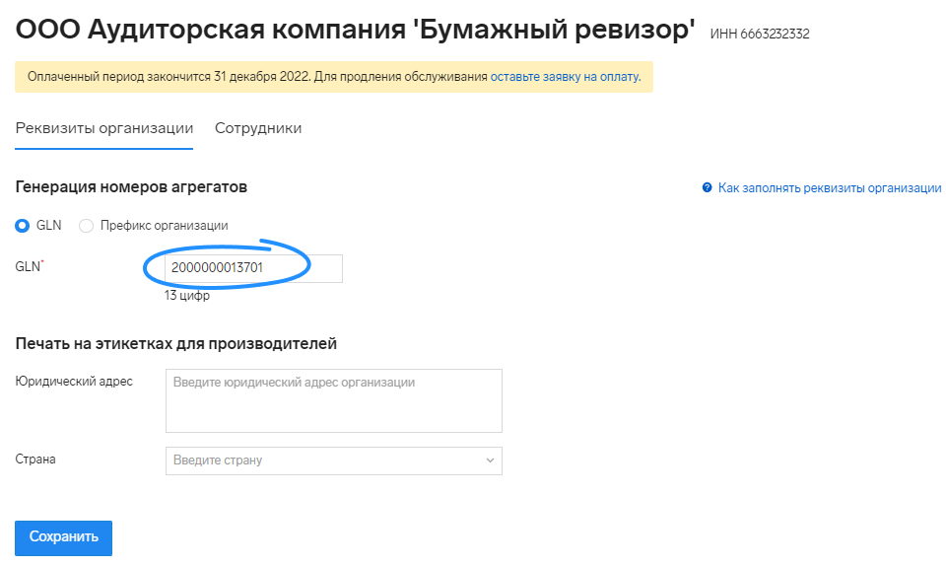Follow the оставьте заявку на оплату link

pyautogui.click(x=566, y=77)
